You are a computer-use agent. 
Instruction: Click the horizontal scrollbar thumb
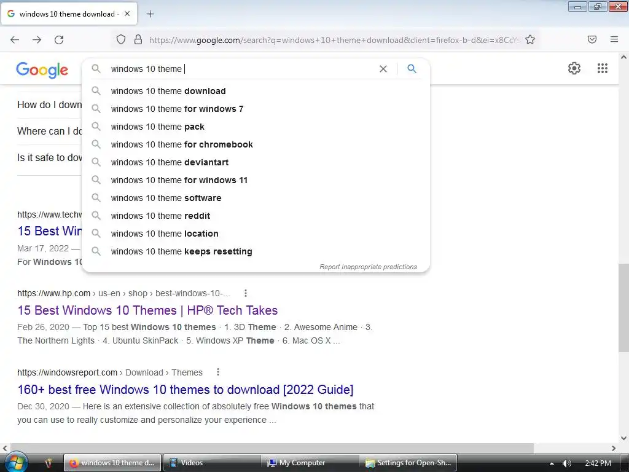click(x=272, y=448)
